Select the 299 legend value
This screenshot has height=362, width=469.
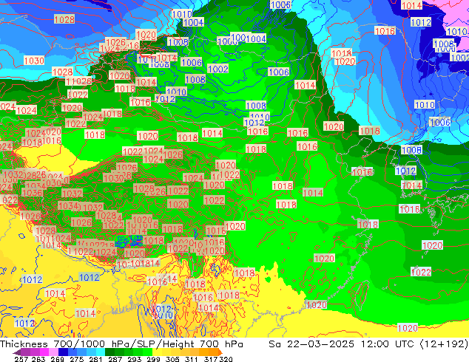(x=153, y=359)
